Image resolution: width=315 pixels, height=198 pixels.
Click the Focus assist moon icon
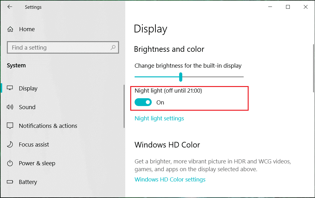[10, 144]
